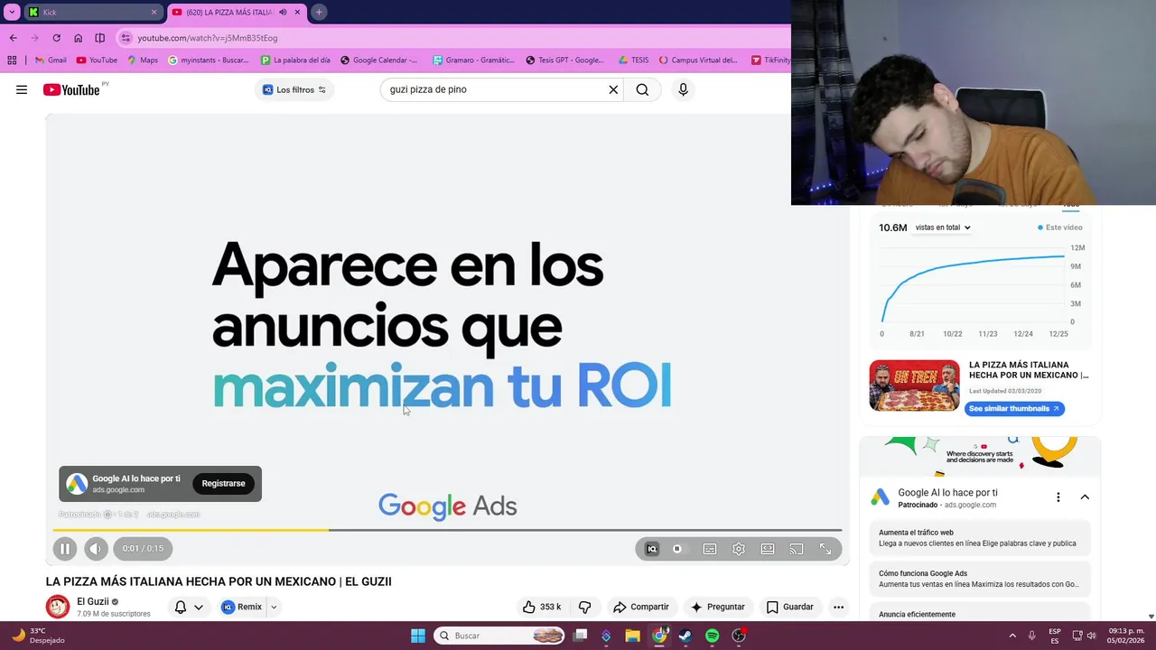Open the Google Calendar bookmark

(379, 60)
